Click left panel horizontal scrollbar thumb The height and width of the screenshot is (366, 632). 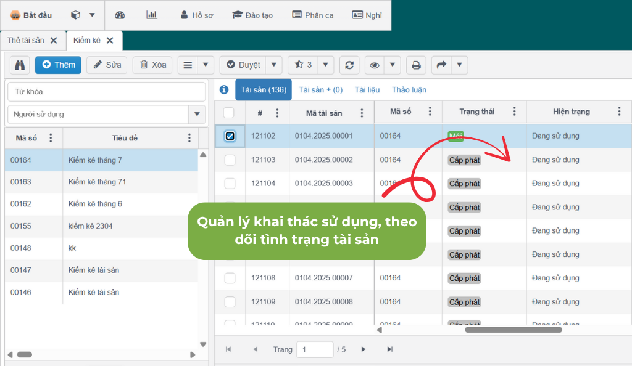(x=25, y=354)
